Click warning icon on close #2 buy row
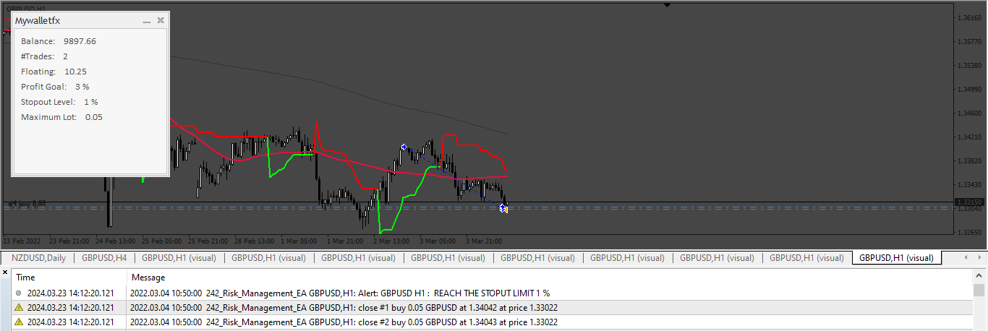 coord(18,322)
